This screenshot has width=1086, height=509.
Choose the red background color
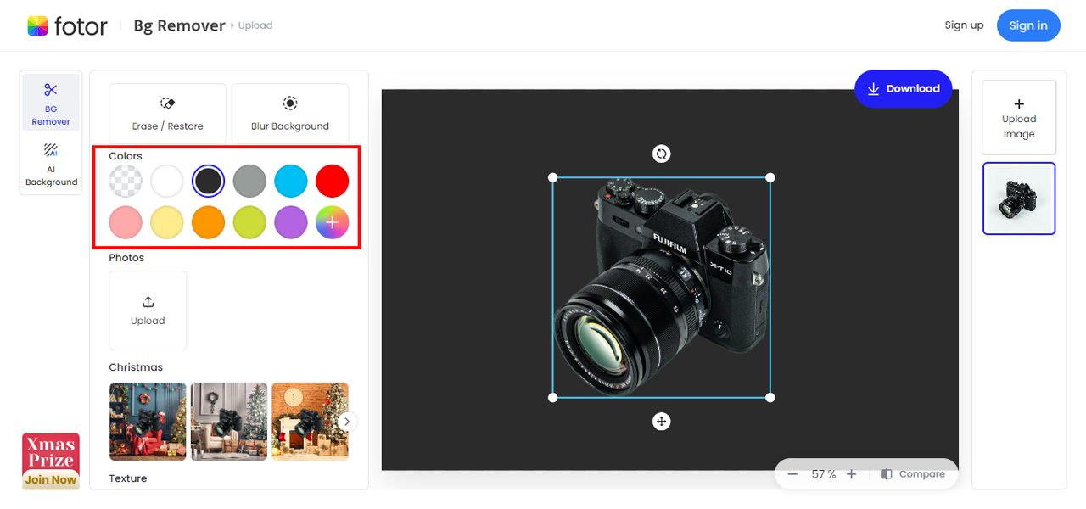pos(332,181)
